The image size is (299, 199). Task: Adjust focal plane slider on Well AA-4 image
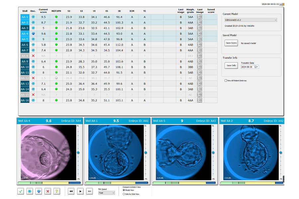tap(78, 152)
